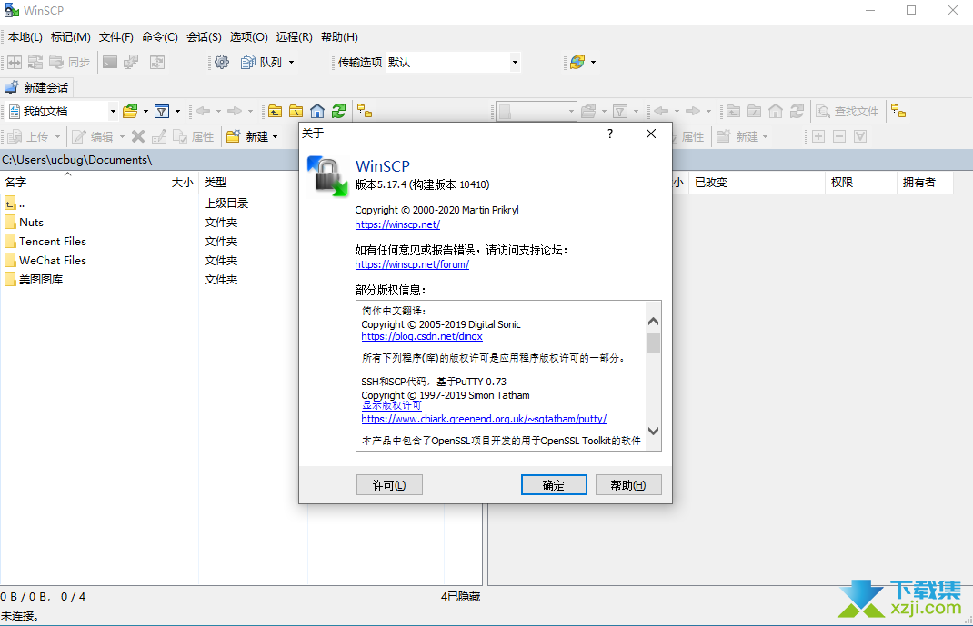Click the 帮助(H) button in About dialog

tap(628, 485)
